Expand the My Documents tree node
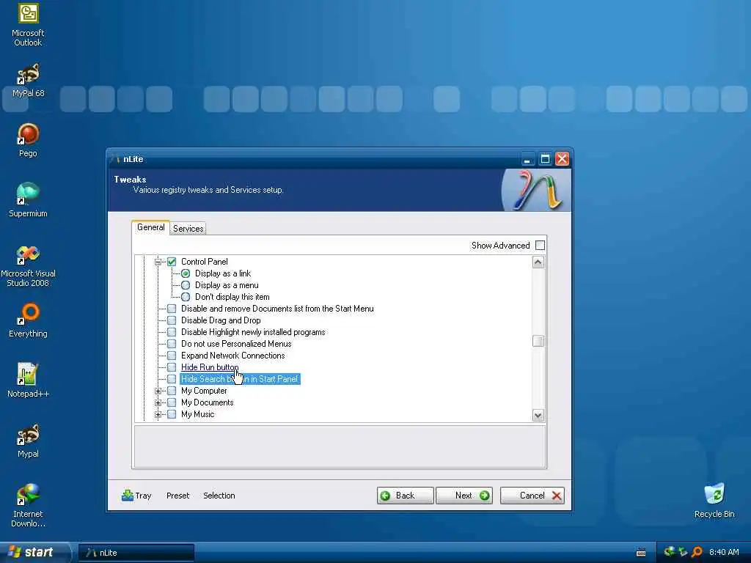The image size is (751, 563). pyautogui.click(x=158, y=402)
